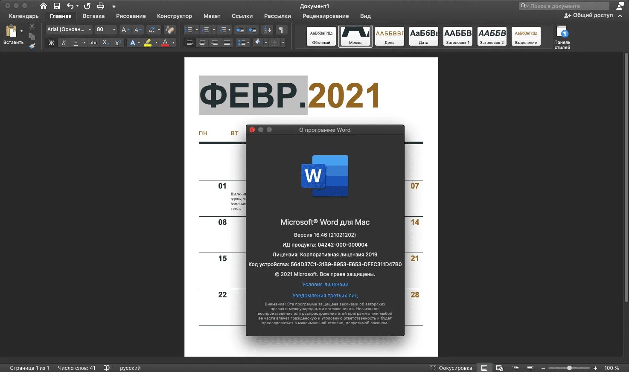The width and height of the screenshot is (629, 372).
Task: Switch to Web Layout view in status bar
Action: pos(500,368)
